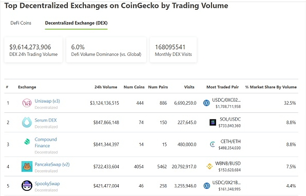Click the USDC coin icon in Uniswap row

pyautogui.click(x=206, y=103)
